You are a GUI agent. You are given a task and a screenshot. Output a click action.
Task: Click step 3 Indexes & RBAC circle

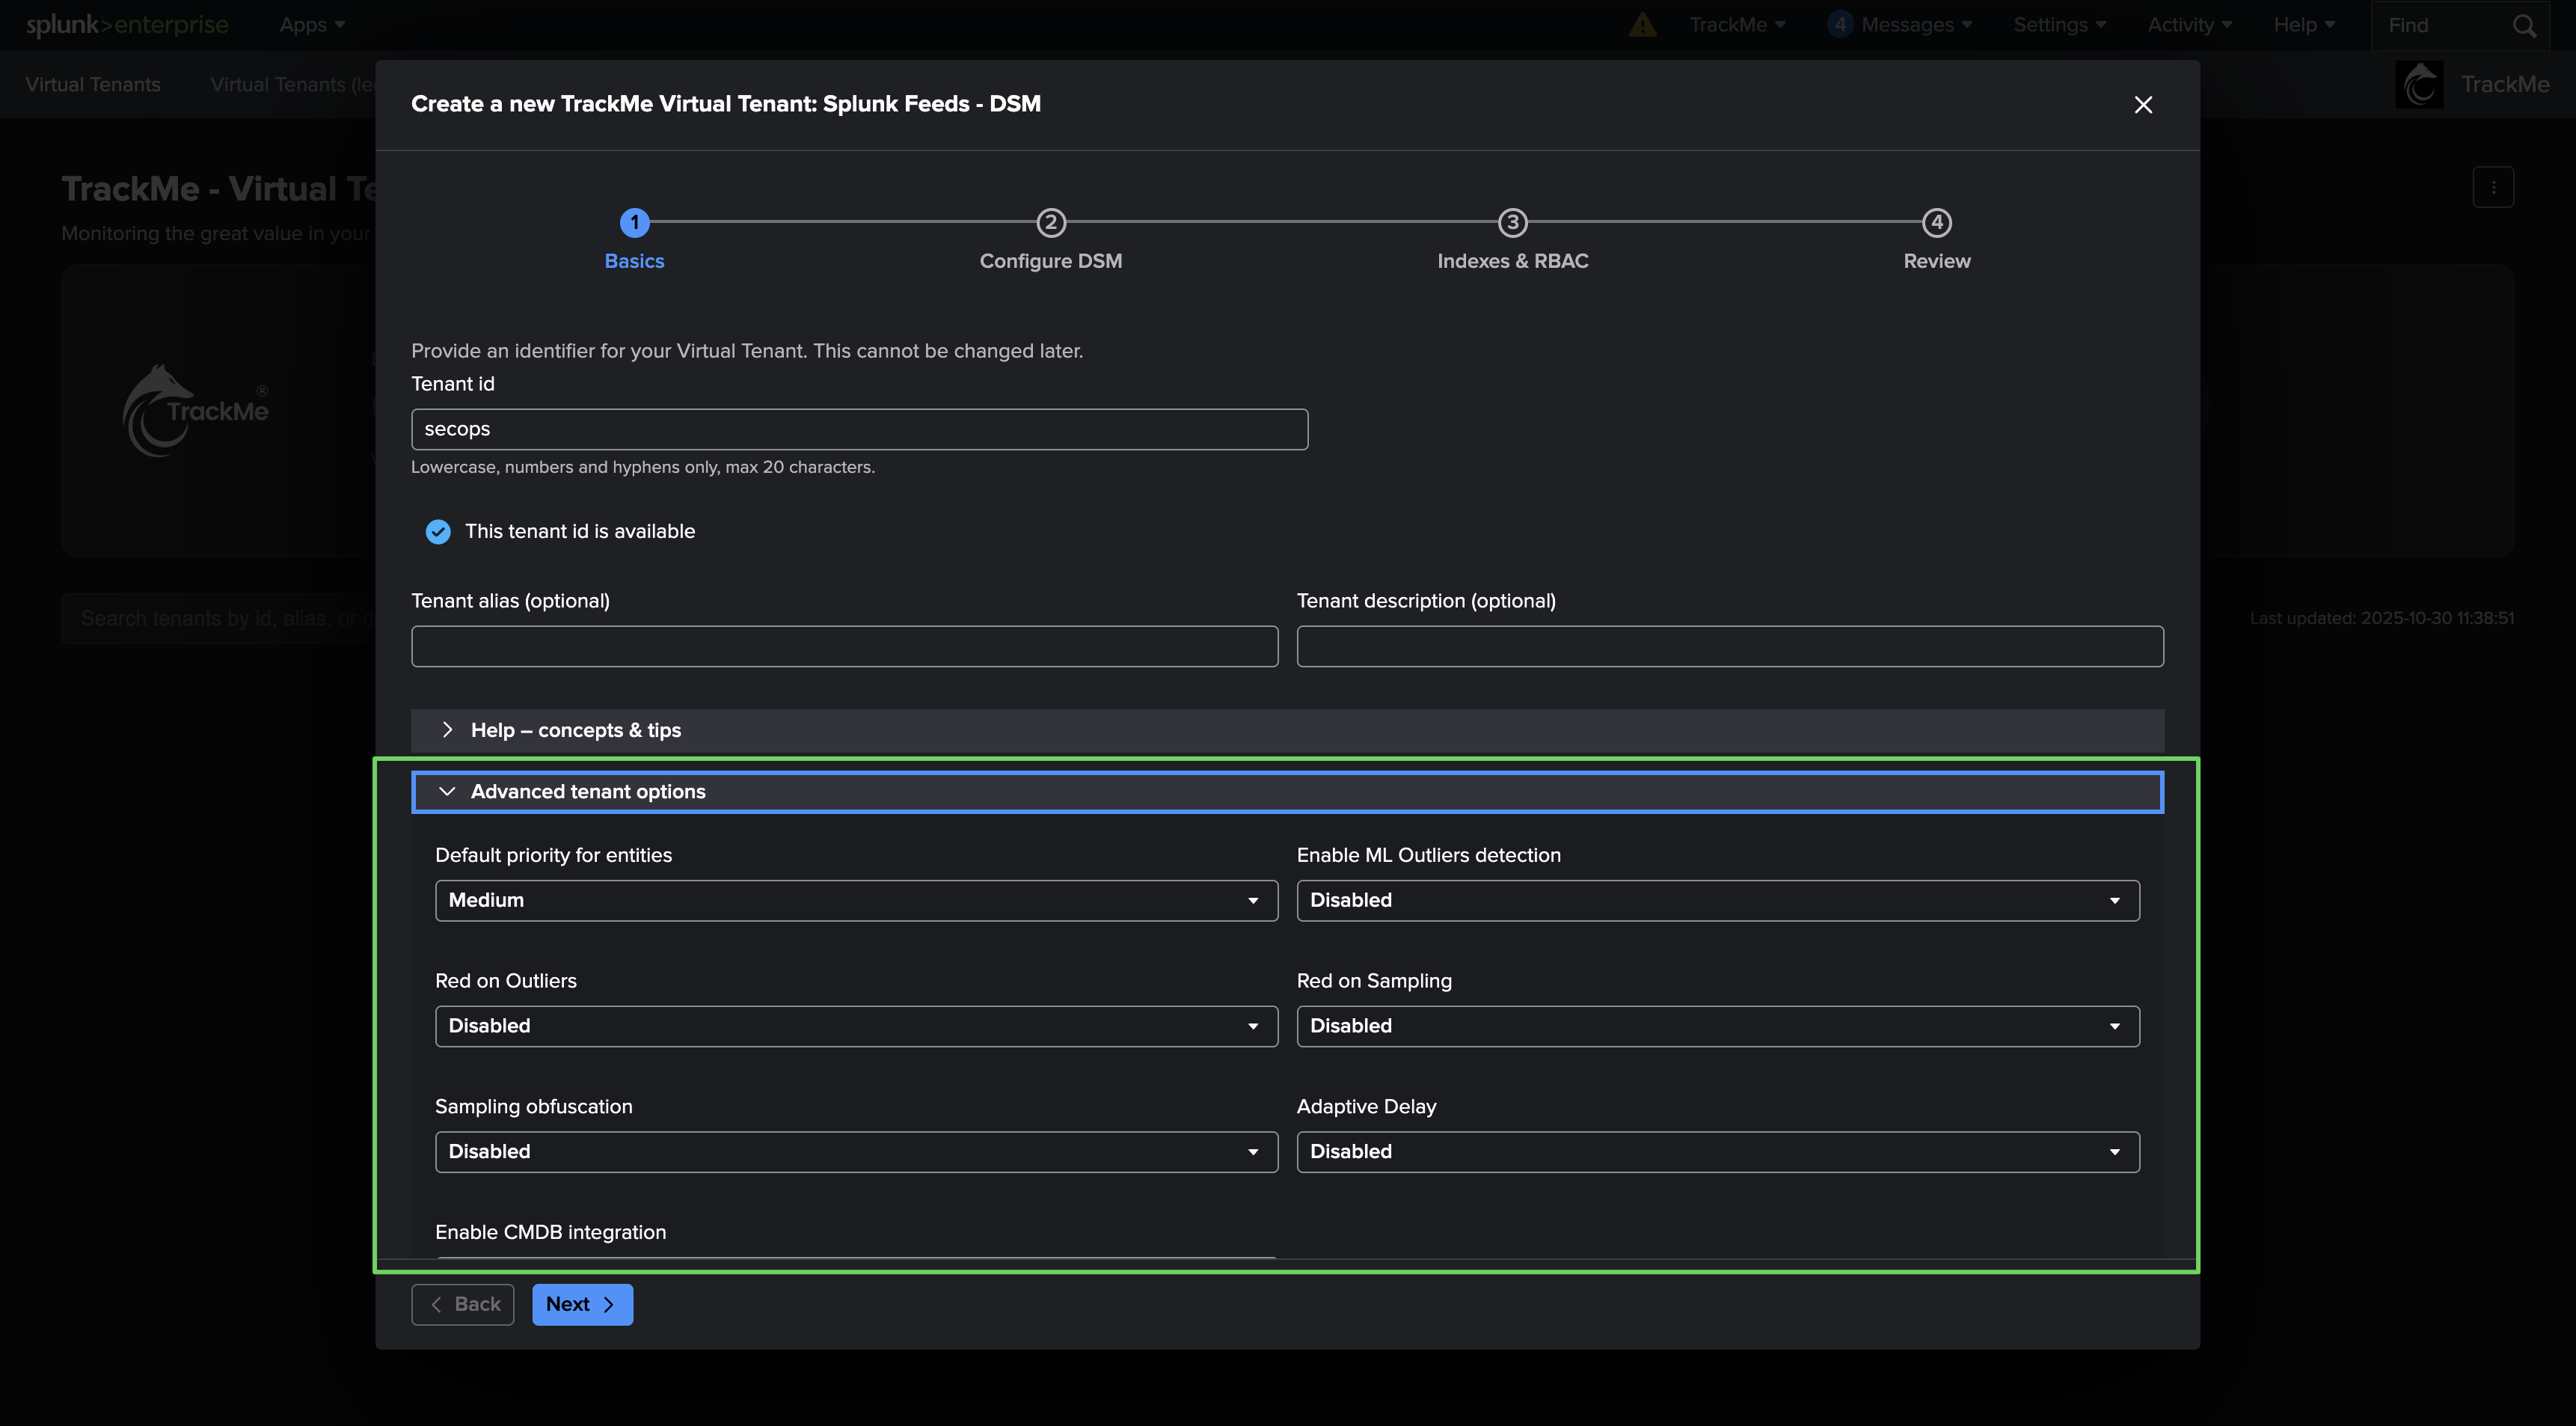pyautogui.click(x=1512, y=223)
